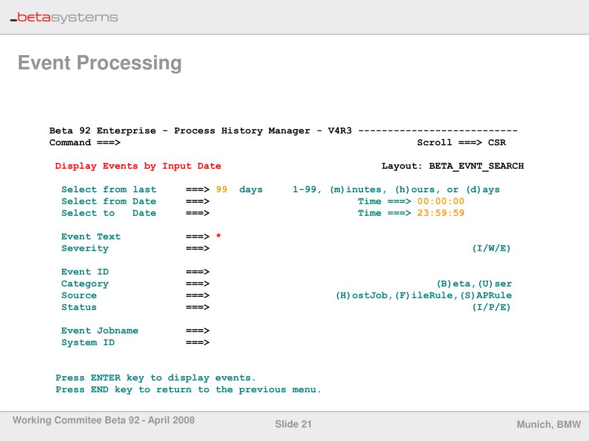Click the Event Text asterisk field
The height and width of the screenshot is (441, 589).
click(x=218, y=236)
